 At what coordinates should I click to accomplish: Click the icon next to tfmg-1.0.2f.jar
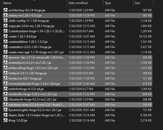click(6, 120)
